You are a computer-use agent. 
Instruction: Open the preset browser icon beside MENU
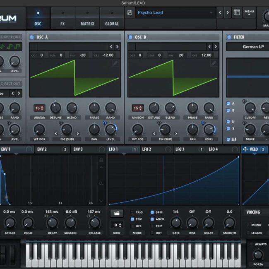[x=237, y=12]
